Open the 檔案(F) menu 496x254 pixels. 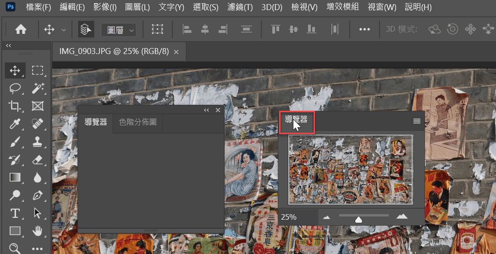pyautogui.click(x=39, y=7)
